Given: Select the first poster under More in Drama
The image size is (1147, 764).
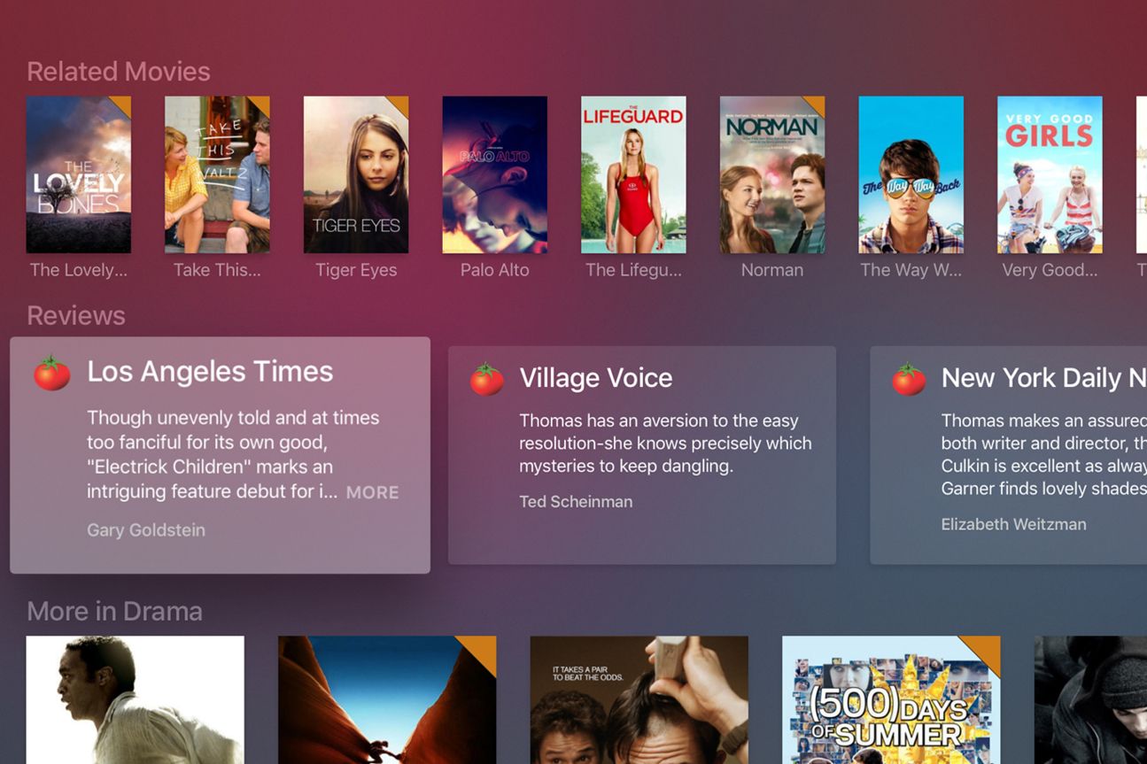Looking at the screenshot, I should [136, 699].
